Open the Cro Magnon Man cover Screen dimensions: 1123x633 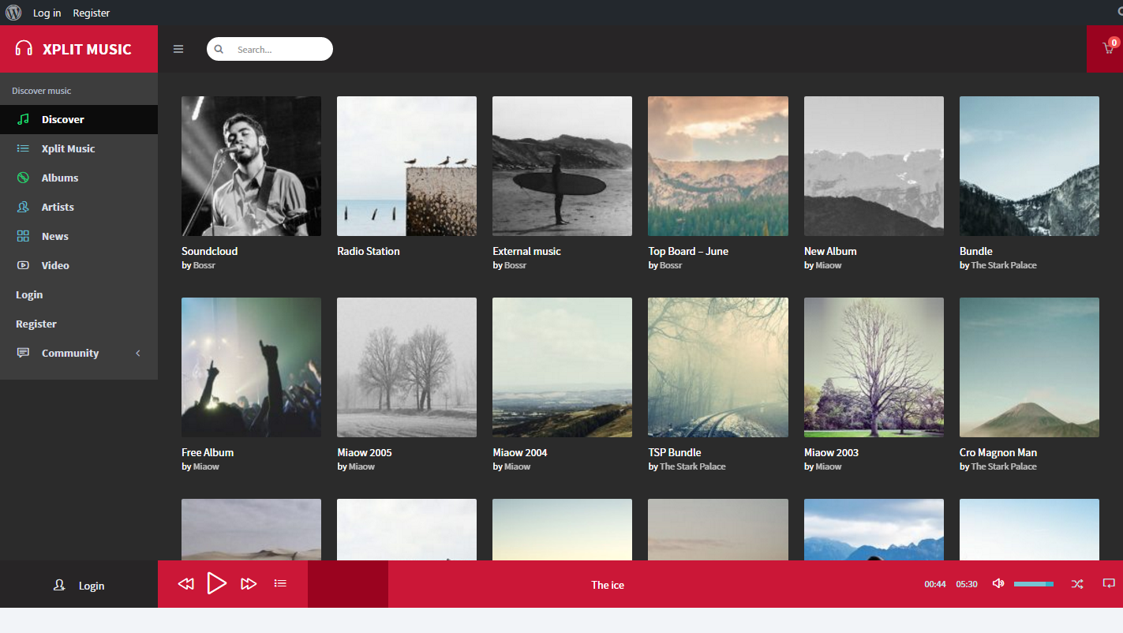1029,367
